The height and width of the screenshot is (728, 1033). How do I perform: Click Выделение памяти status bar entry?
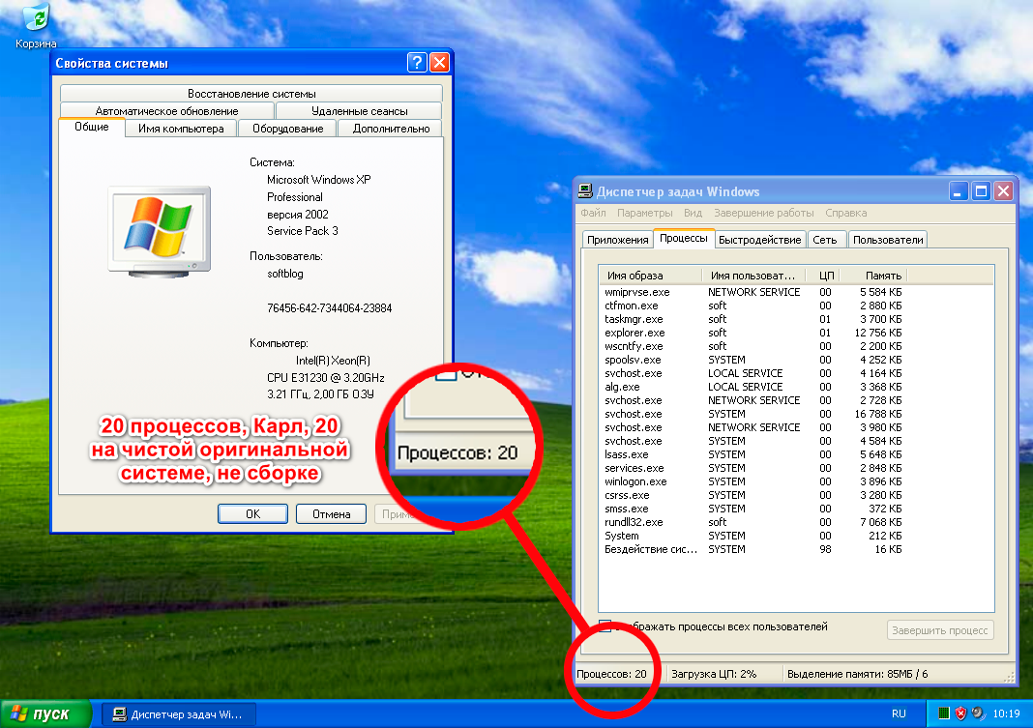[x=857, y=674]
